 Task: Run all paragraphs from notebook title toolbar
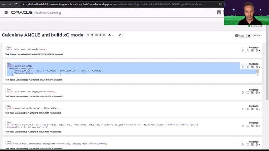[x=88, y=35]
